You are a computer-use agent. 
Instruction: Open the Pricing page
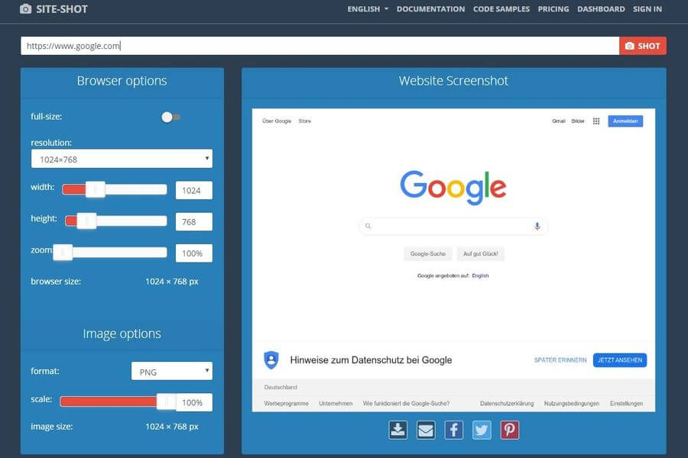[x=553, y=8]
